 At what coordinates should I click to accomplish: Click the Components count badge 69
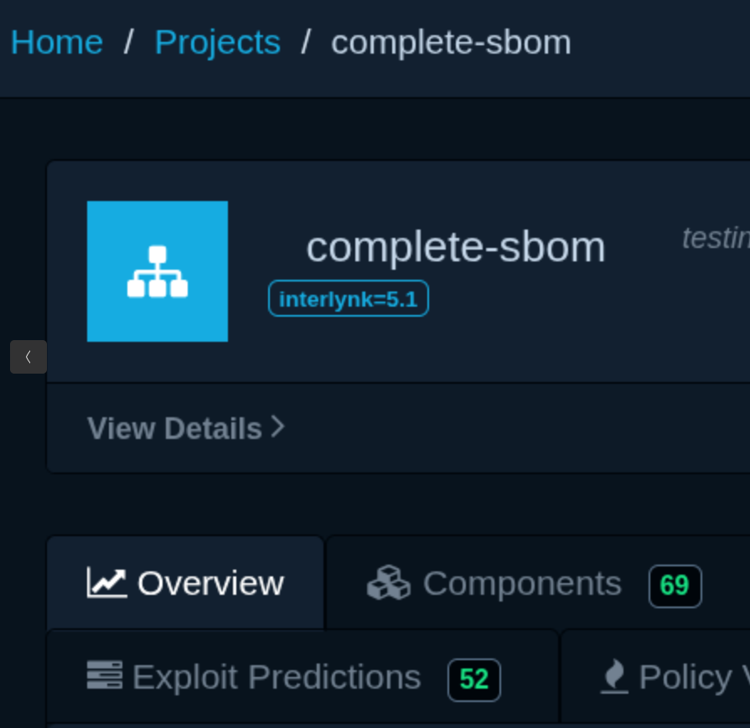click(x=675, y=586)
